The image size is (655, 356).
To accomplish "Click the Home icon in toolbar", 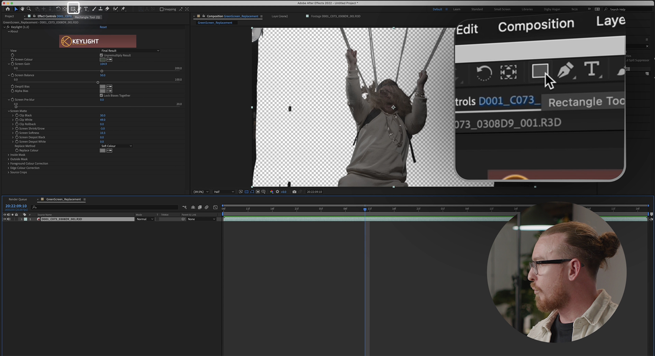I will (8, 9).
